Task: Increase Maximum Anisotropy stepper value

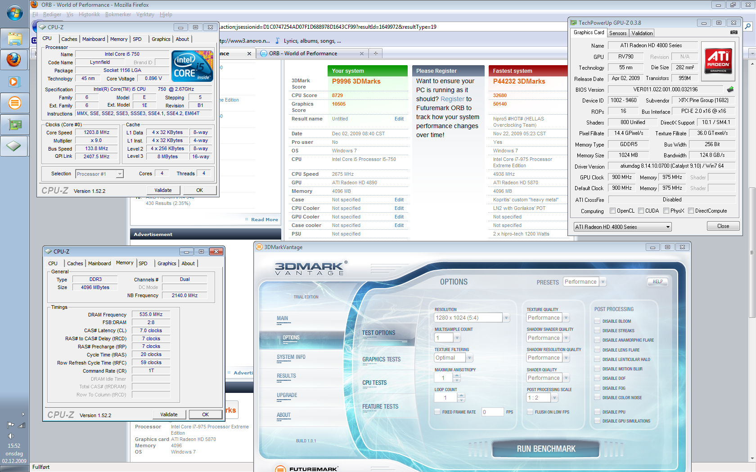Action: tap(457, 375)
